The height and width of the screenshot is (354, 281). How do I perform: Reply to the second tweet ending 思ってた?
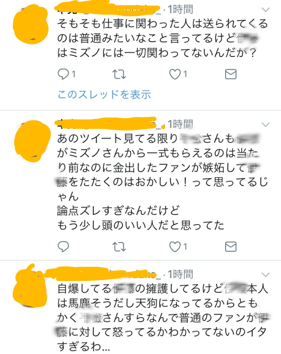click(64, 246)
